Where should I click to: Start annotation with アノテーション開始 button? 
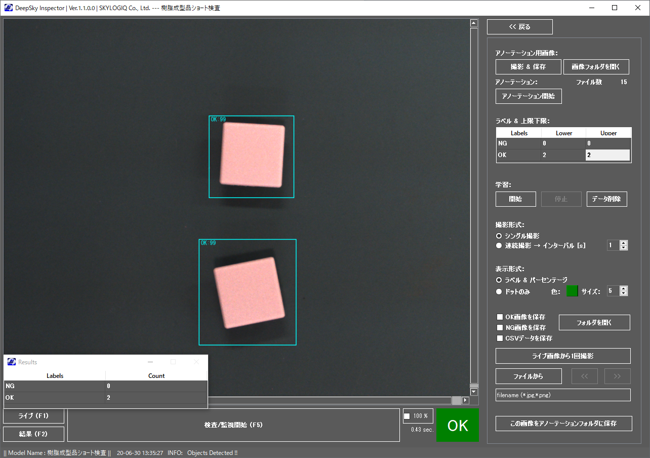click(529, 96)
